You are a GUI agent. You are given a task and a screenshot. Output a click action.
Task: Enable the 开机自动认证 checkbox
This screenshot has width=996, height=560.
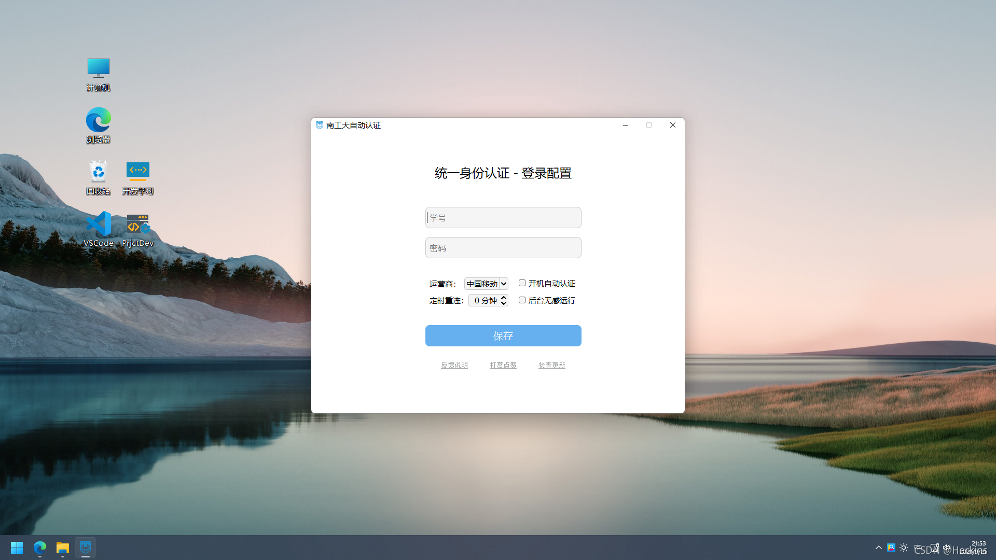click(522, 283)
